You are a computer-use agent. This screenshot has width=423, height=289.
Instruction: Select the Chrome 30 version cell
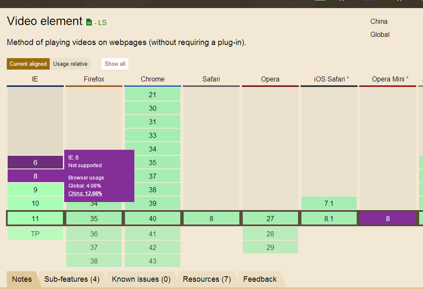tap(152, 108)
